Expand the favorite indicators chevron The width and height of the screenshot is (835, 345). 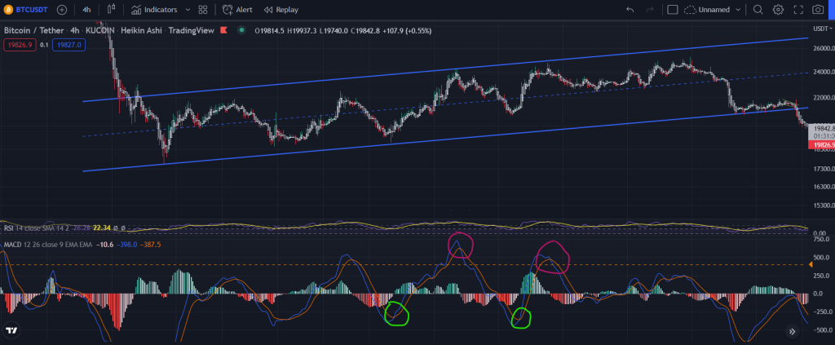188,10
